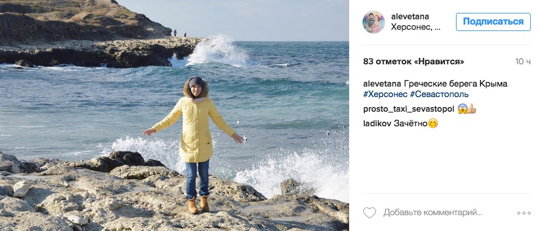This screenshot has height=231, width=543.
Task: Open the three-dots more options menu
Action: coord(524,213)
